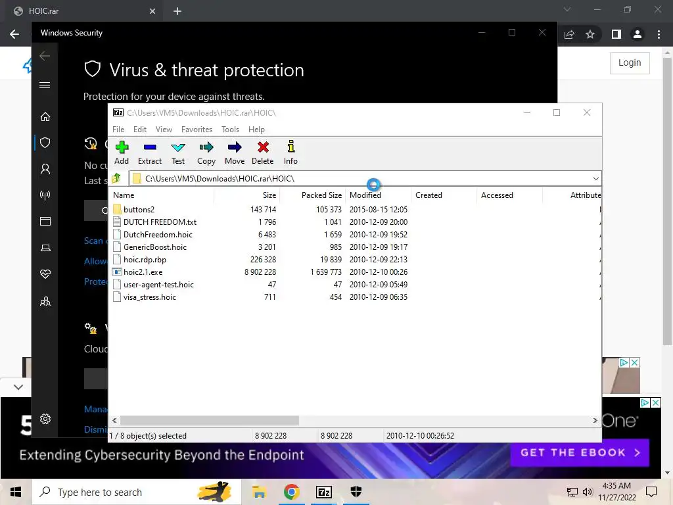The image size is (673, 505).
Task: Click the horizontal scrollbar thumb in 7-Zip
Action: 210,420
